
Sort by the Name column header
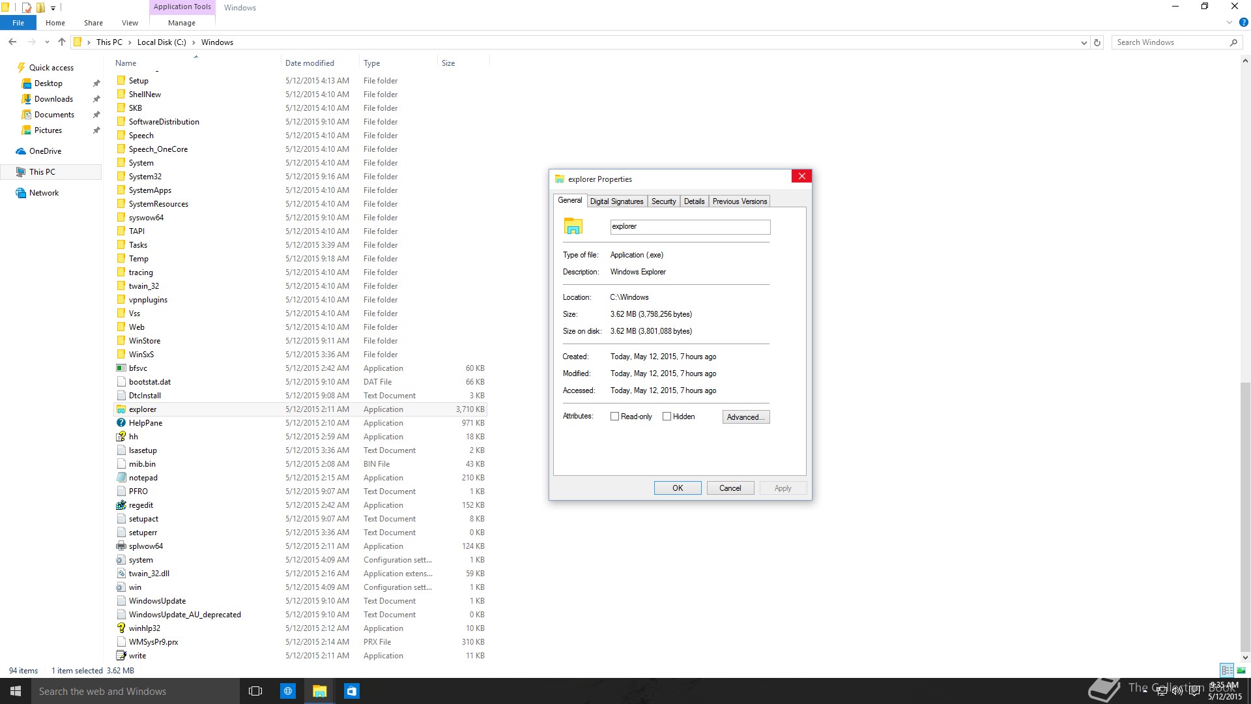[195, 63]
